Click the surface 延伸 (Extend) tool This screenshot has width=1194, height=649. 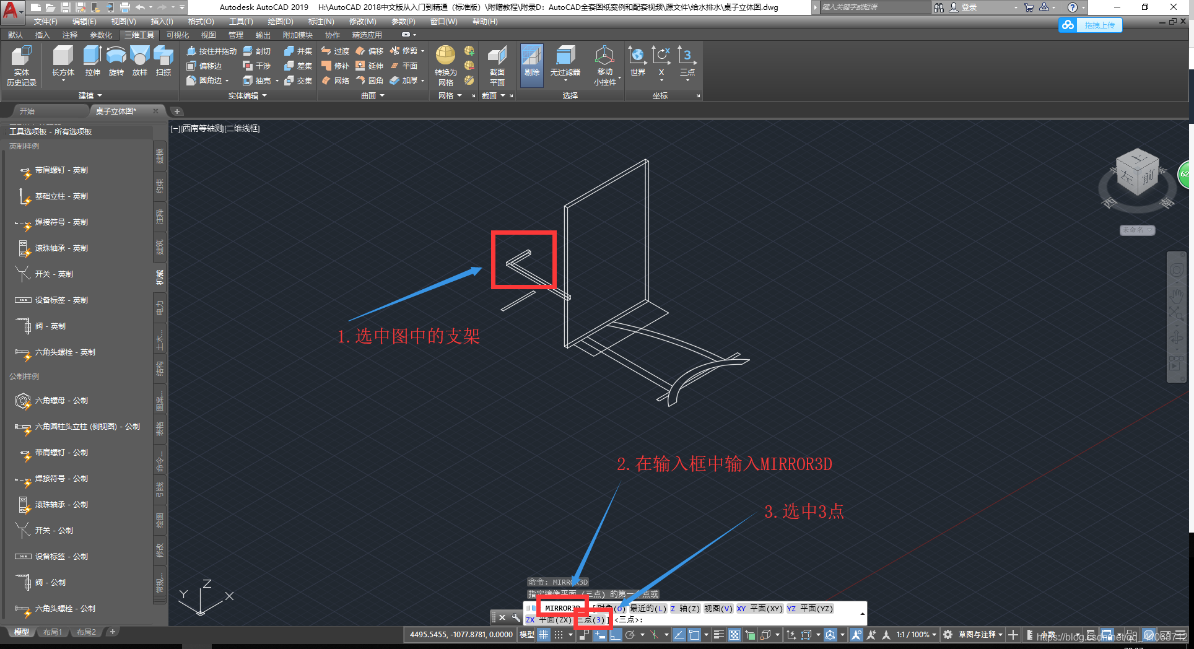[x=369, y=66]
